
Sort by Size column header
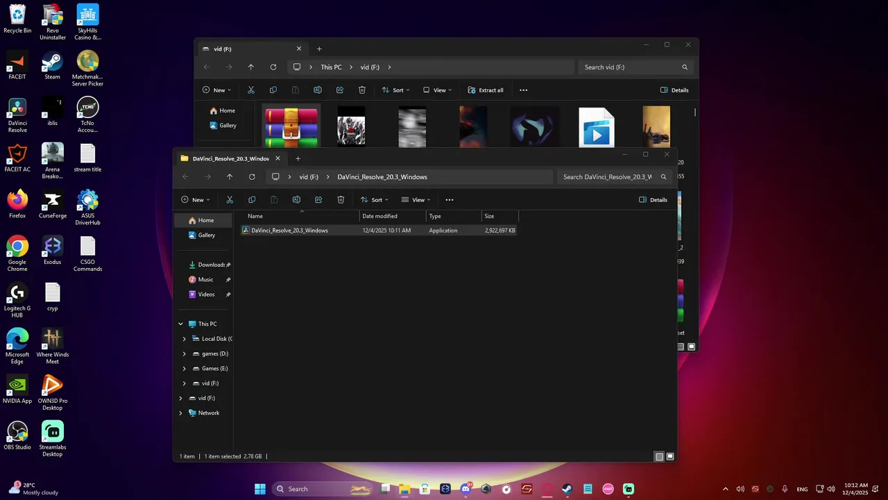point(489,216)
